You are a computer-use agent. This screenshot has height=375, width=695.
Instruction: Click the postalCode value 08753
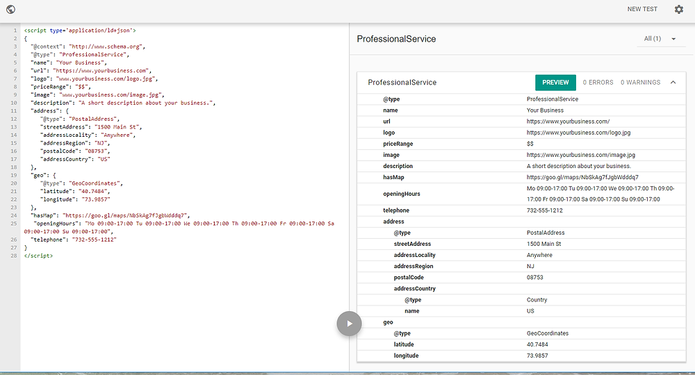[534, 277]
